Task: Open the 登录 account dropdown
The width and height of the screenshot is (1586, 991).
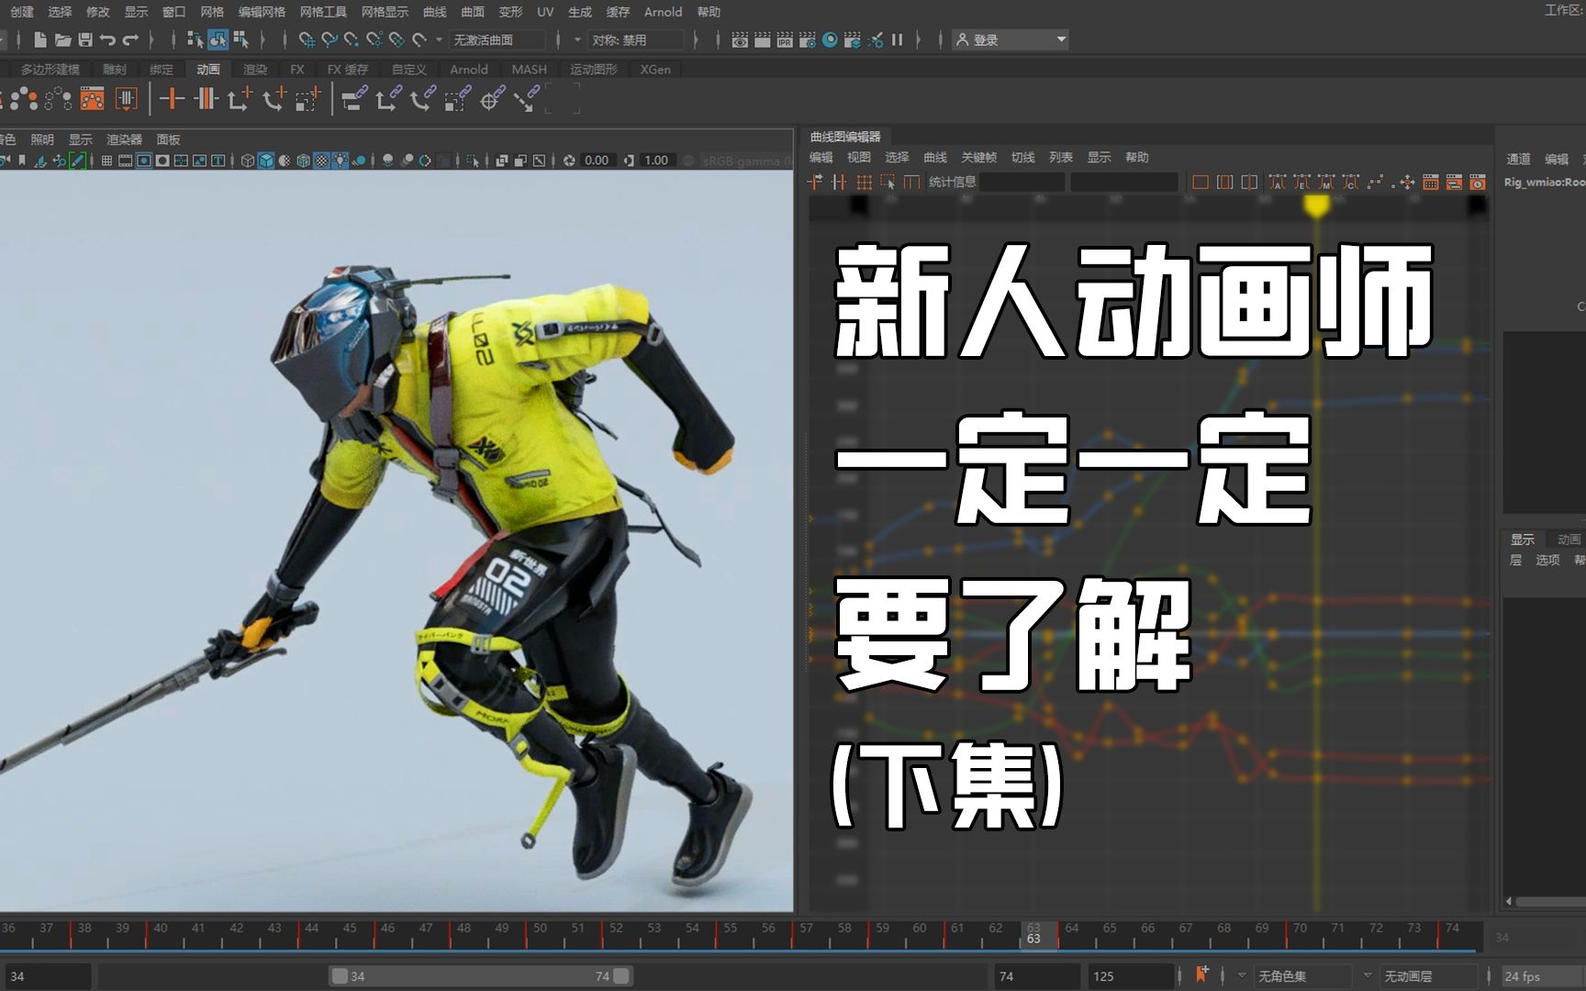Action: click(x=1010, y=39)
